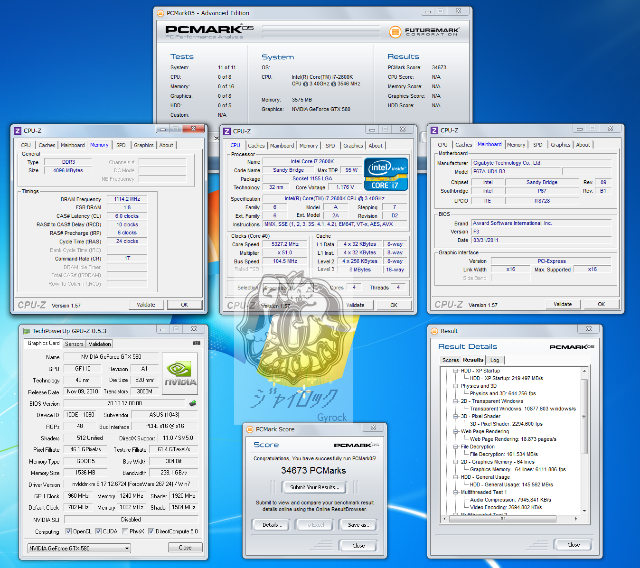640x568 pixels.
Task: Collapse the HDD - XP Startup node
Action: point(455,371)
